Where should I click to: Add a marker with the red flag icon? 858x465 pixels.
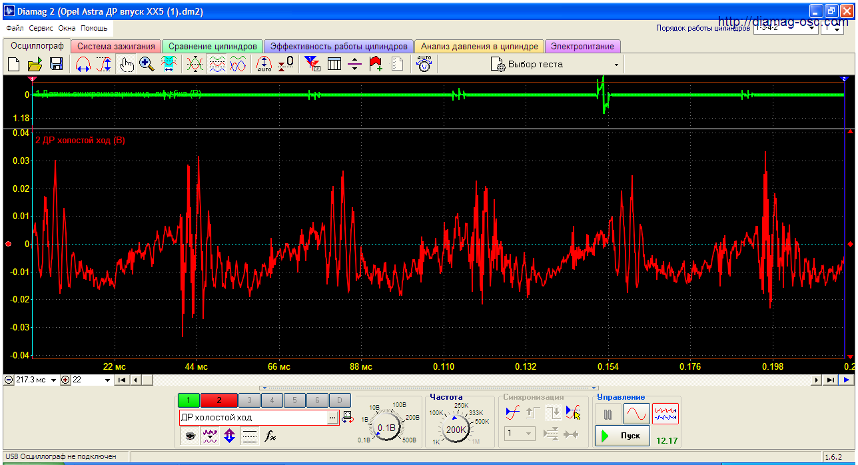pyautogui.click(x=376, y=65)
